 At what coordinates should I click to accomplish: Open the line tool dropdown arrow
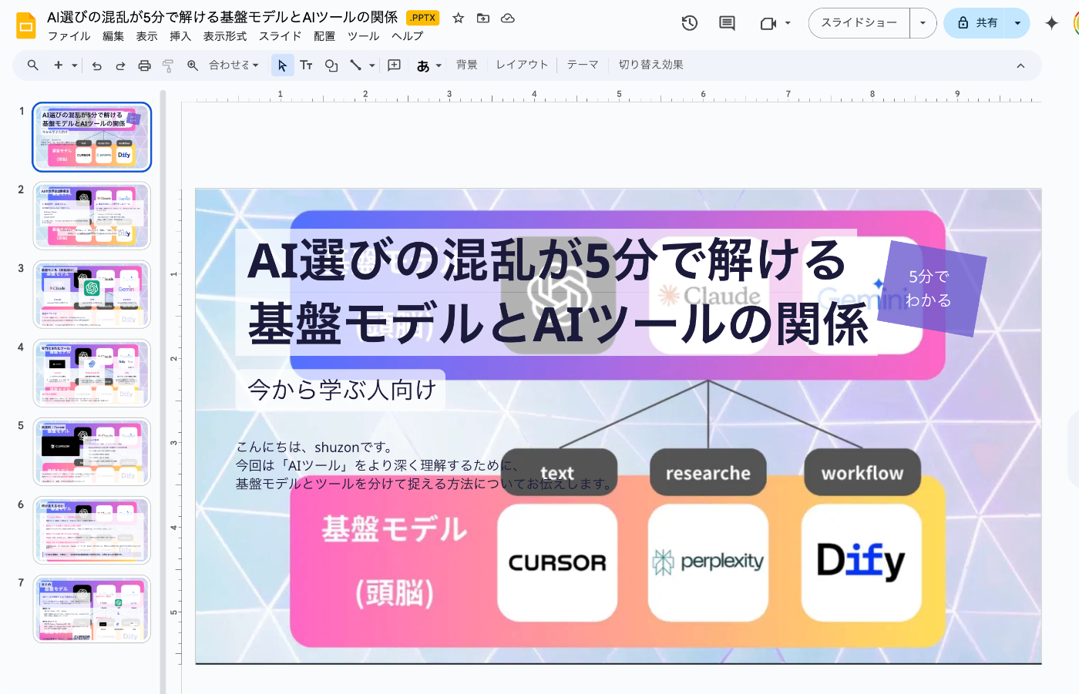tap(371, 65)
